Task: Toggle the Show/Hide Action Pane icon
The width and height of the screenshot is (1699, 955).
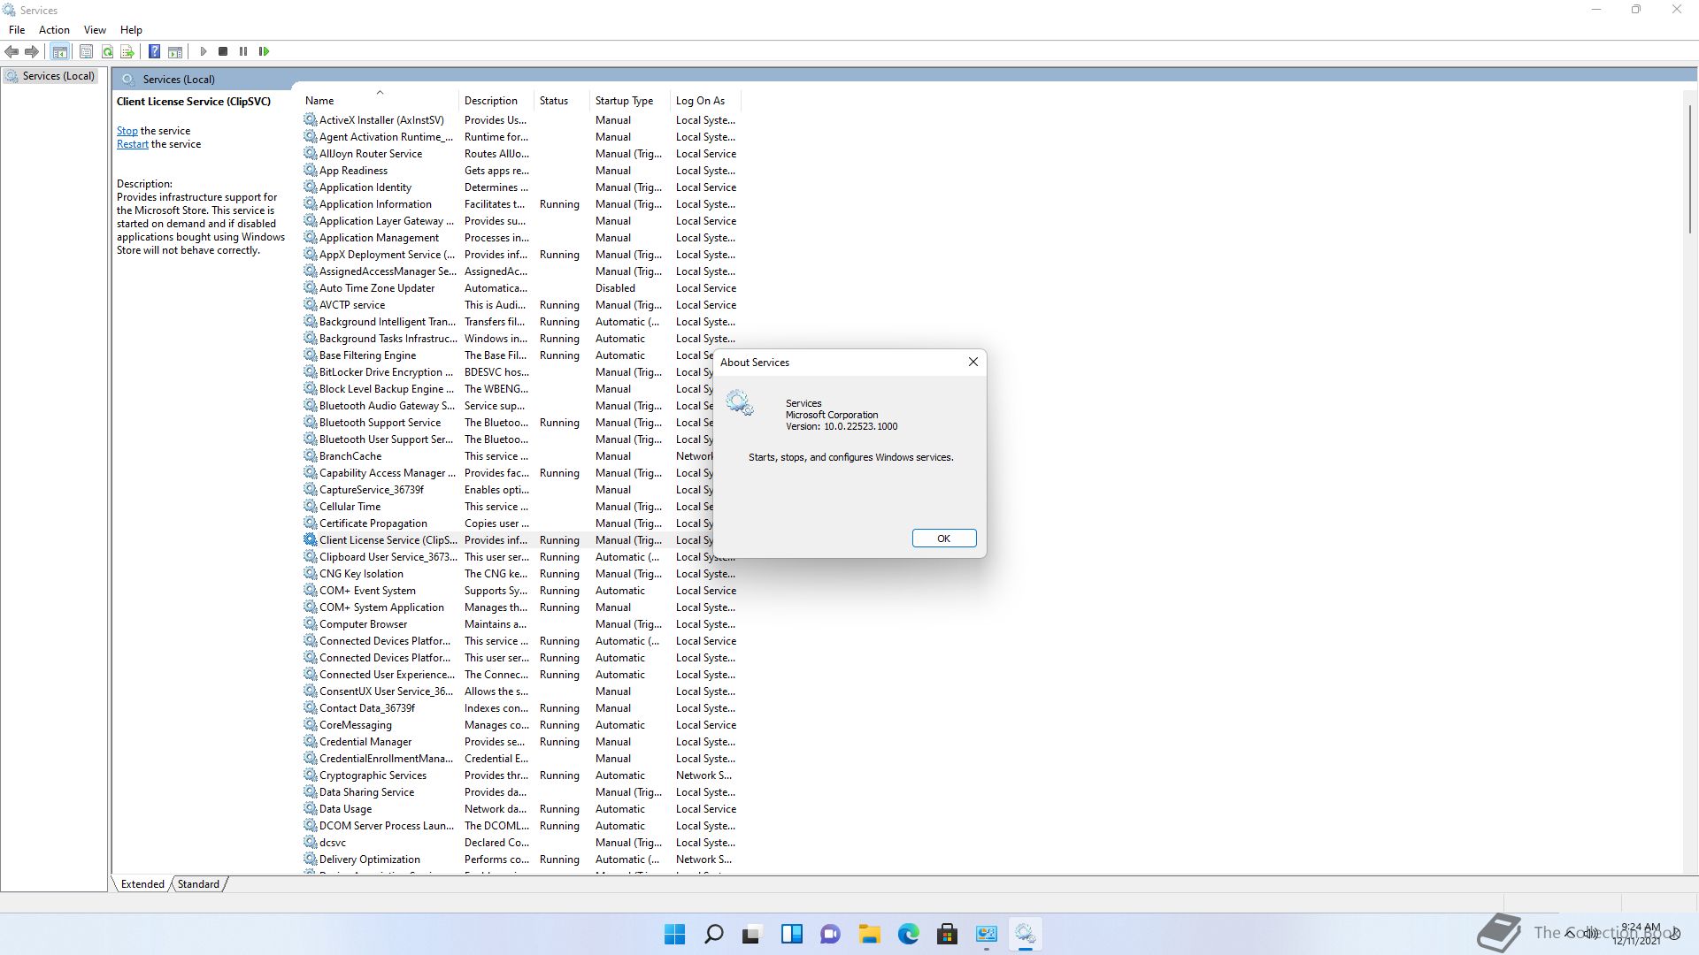Action: coord(175,51)
